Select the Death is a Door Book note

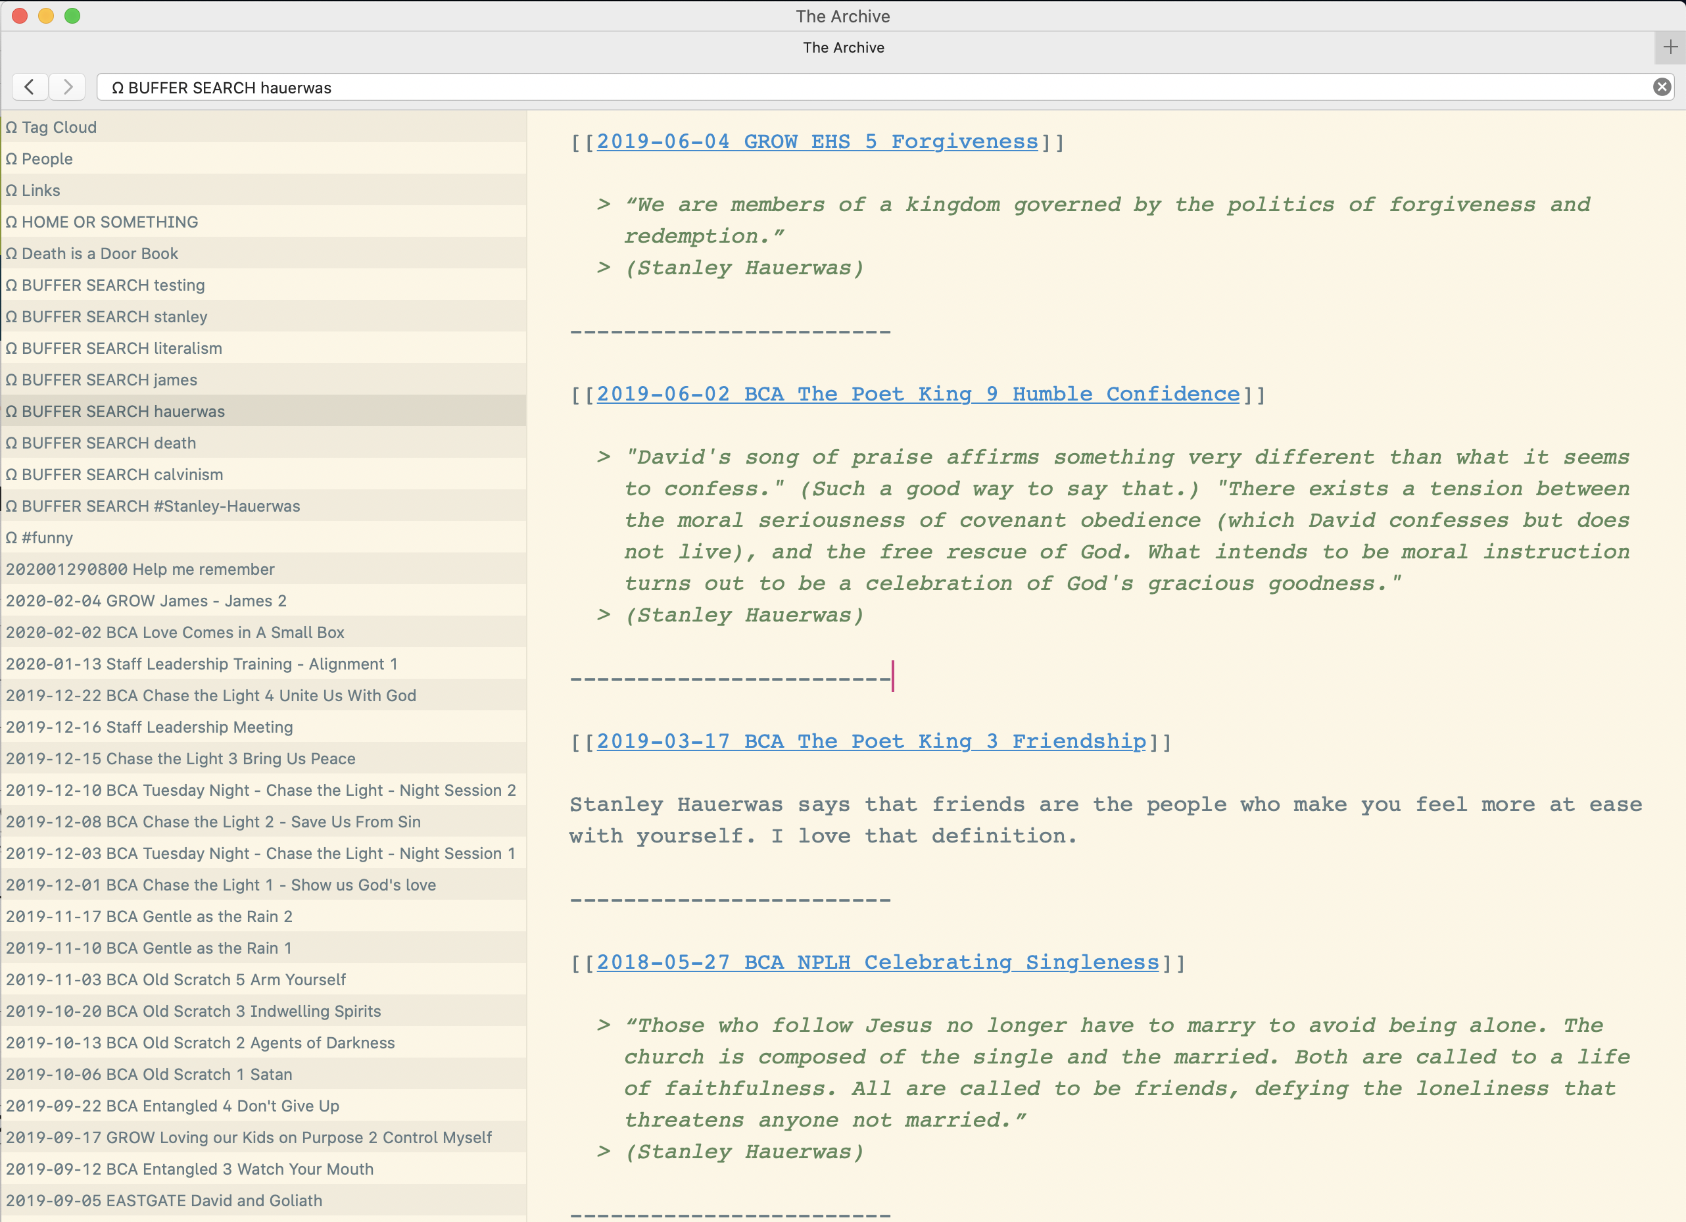tap(263, 253)
